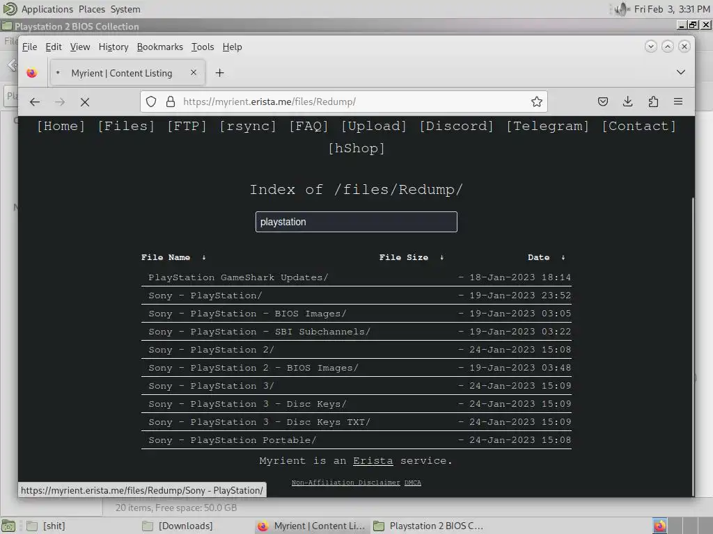The width and height of the screenshot is (713, 534).
Task: Open the [rsync] link
Action: tap(248, 127)
